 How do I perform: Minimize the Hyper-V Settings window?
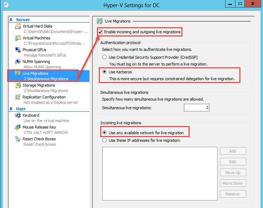click(x=230, y=4)
